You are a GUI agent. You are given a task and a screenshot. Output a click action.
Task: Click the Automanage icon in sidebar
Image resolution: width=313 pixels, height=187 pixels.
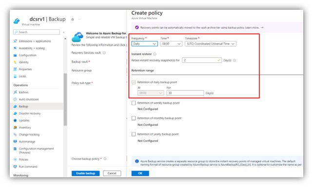15,142
